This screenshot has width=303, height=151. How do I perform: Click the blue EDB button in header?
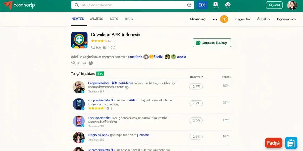(202, 5)
